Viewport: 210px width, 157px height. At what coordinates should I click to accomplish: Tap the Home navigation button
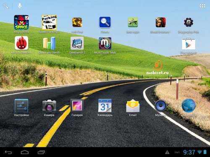click(25, 152)
